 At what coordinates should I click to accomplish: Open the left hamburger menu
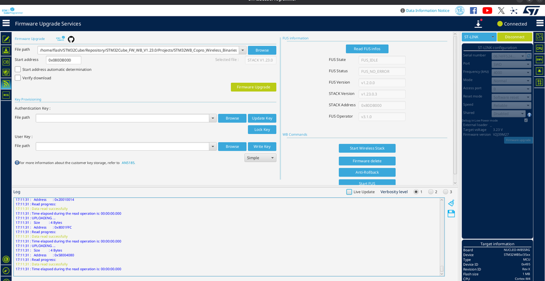[x=6, y=23]
